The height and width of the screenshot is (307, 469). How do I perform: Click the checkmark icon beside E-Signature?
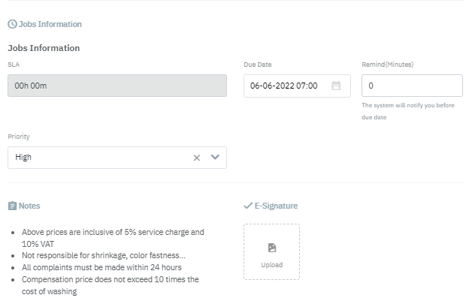248,206
